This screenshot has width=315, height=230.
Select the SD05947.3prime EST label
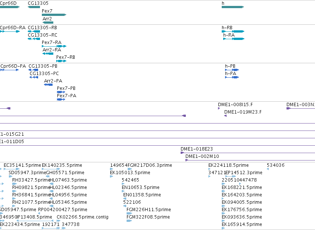tap(27, 173)
